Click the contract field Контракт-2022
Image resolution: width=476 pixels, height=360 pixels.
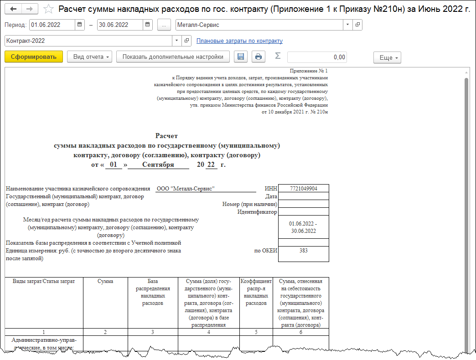coord(88,41)
